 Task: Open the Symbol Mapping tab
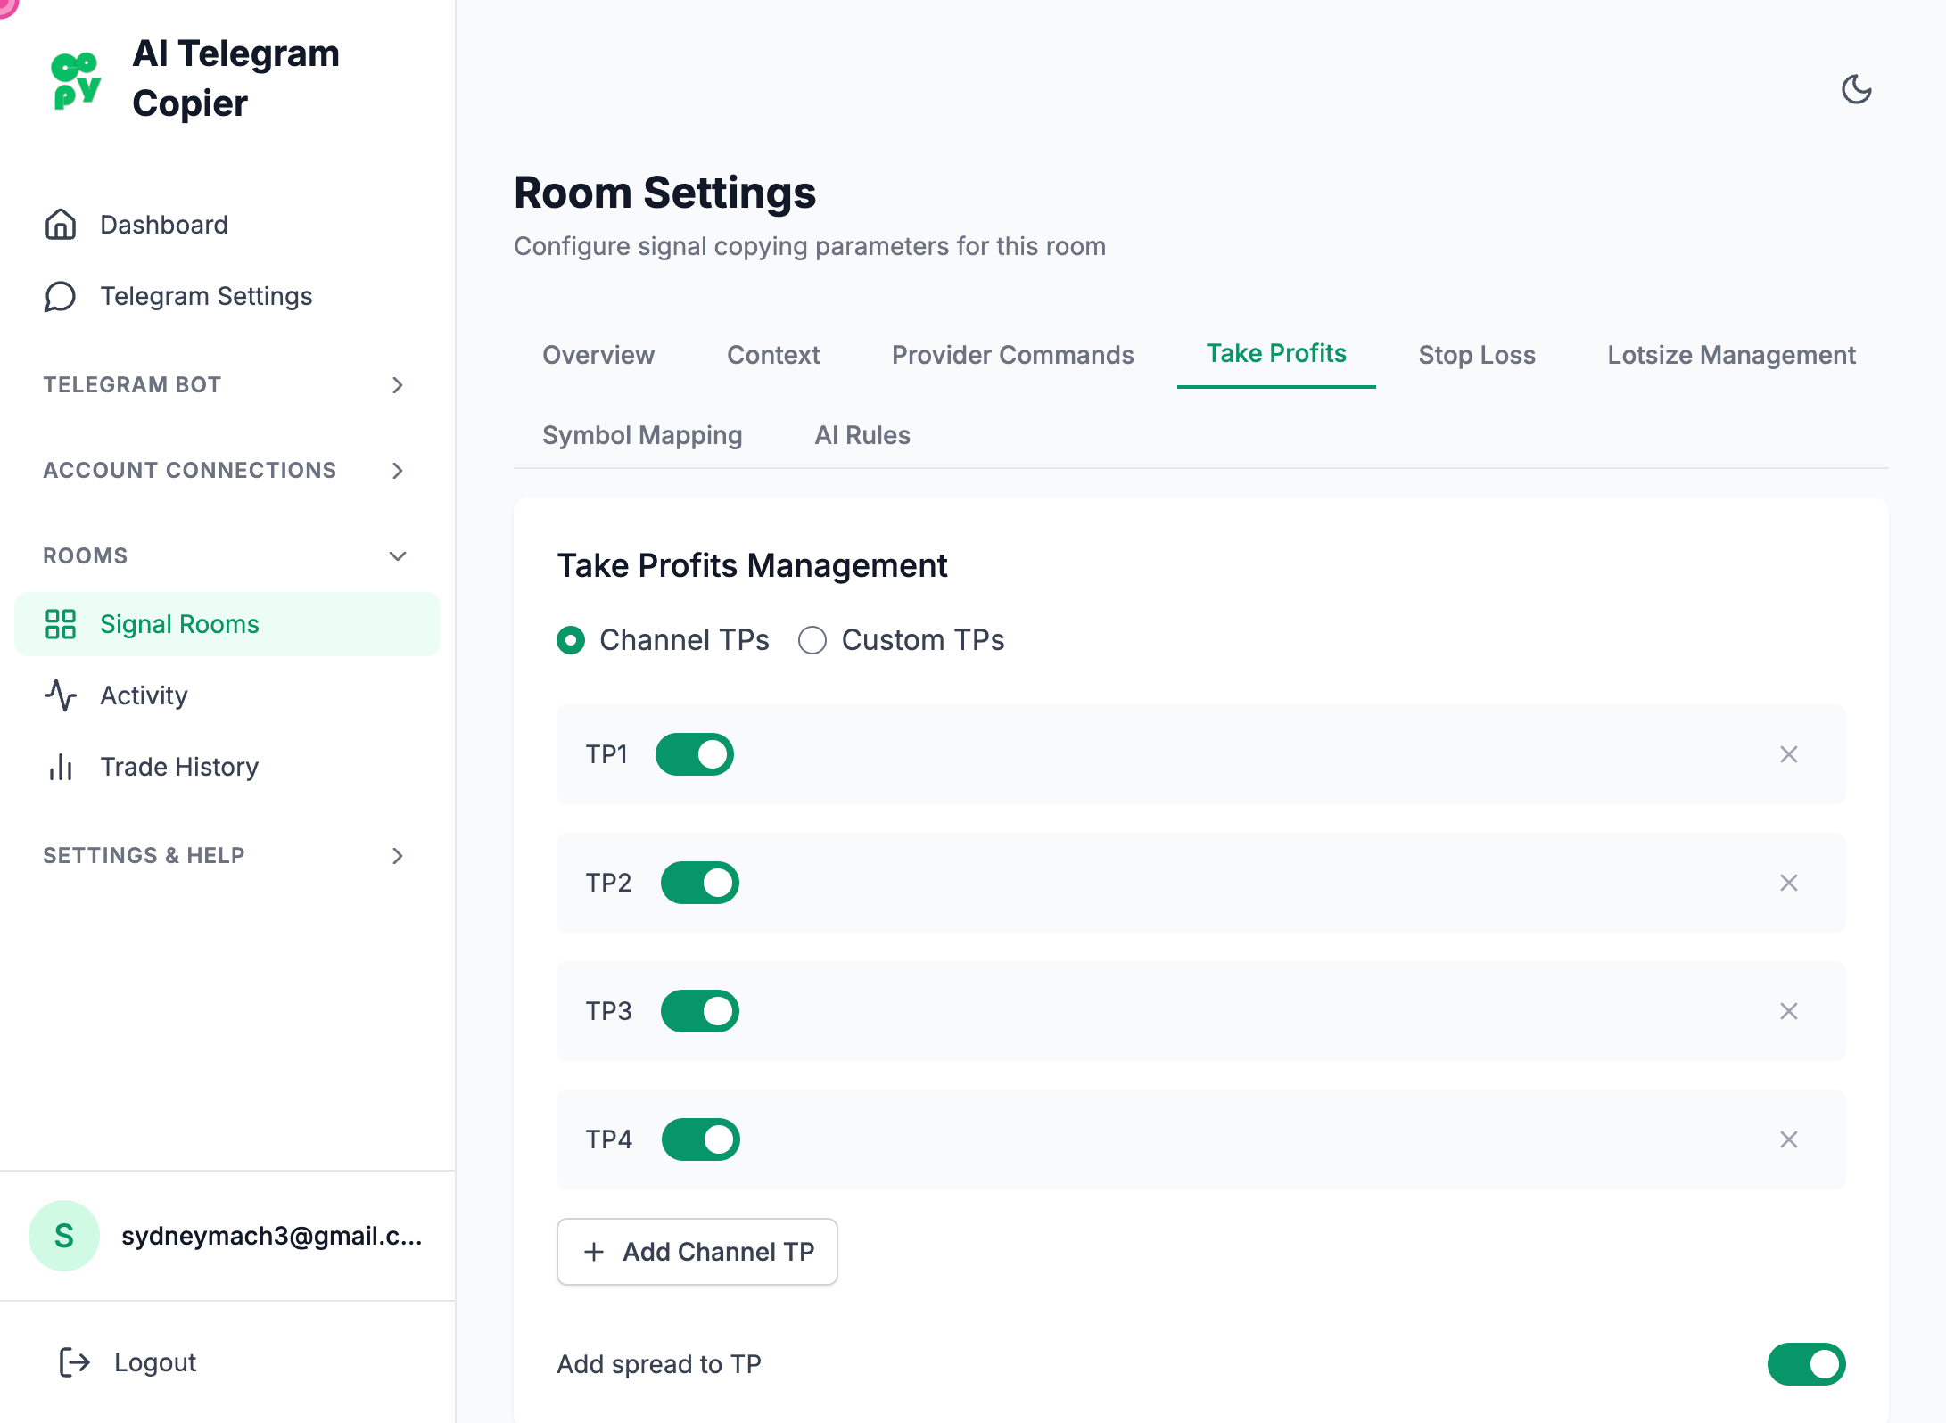642,435
